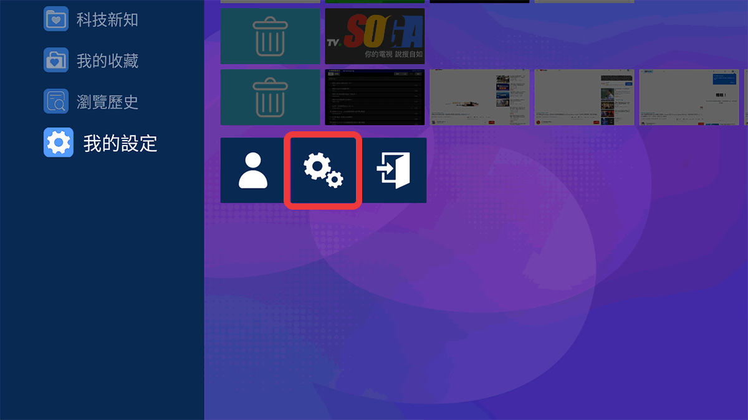Click the heart folder icon for 科技新知
The image size is (748, 420).
56,19
